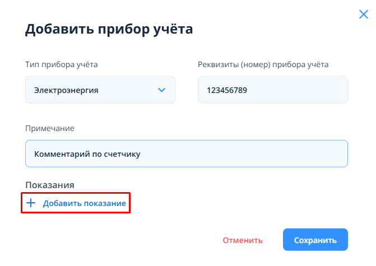The height and width of the screenshot is (266, 376).
Task: Click the Тип прибора учёта label
Action: tap(62, 64)
